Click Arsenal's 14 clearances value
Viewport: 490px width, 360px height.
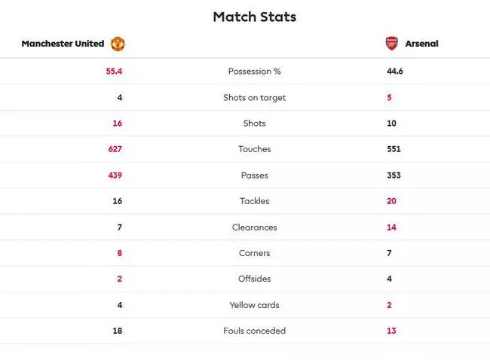[391, 227]
